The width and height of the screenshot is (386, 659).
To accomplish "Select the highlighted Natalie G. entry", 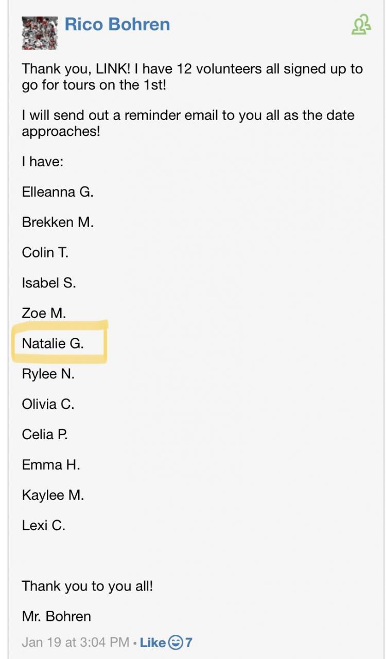I will click(x=53, y=343).
